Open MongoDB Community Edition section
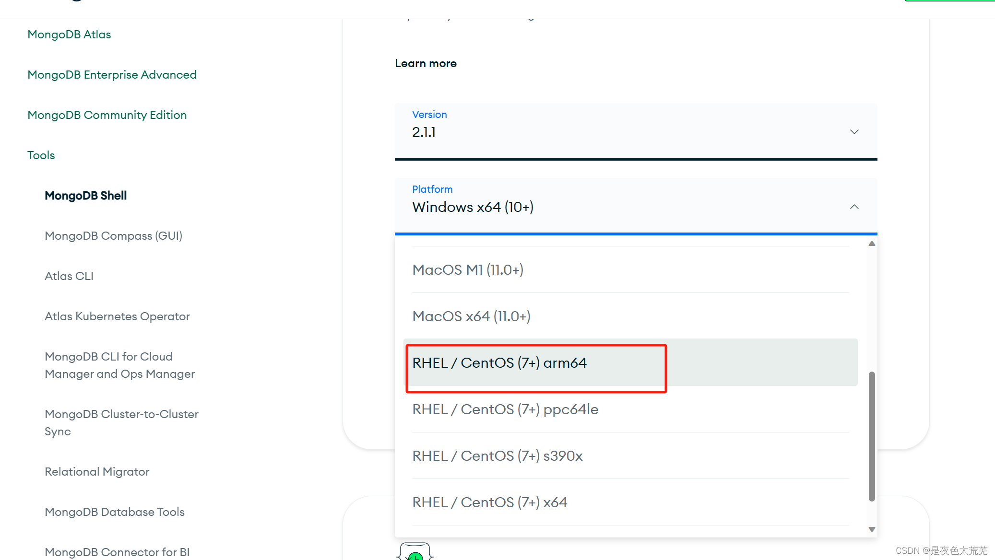The image size is (995, 560). pyautogui.click(x=107, y=115)
